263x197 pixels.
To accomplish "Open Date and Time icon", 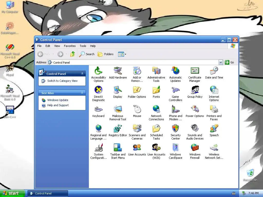I will coord(214,71).
